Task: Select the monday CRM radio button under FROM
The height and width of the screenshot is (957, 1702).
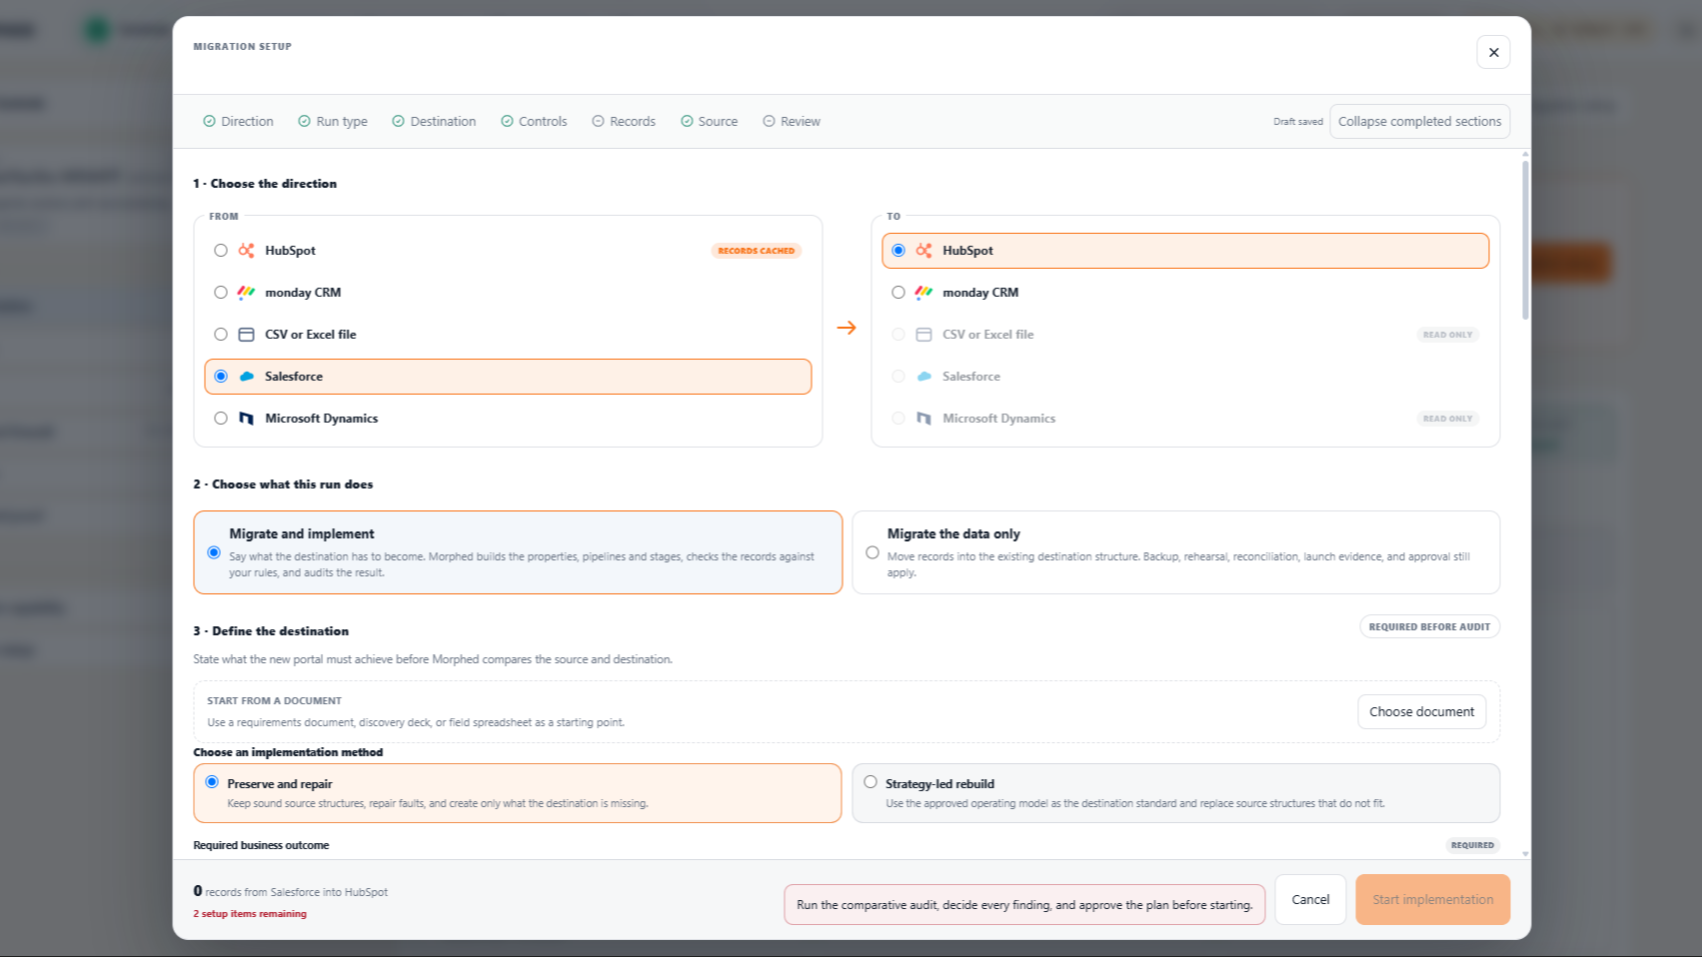Action: [221, 293]
